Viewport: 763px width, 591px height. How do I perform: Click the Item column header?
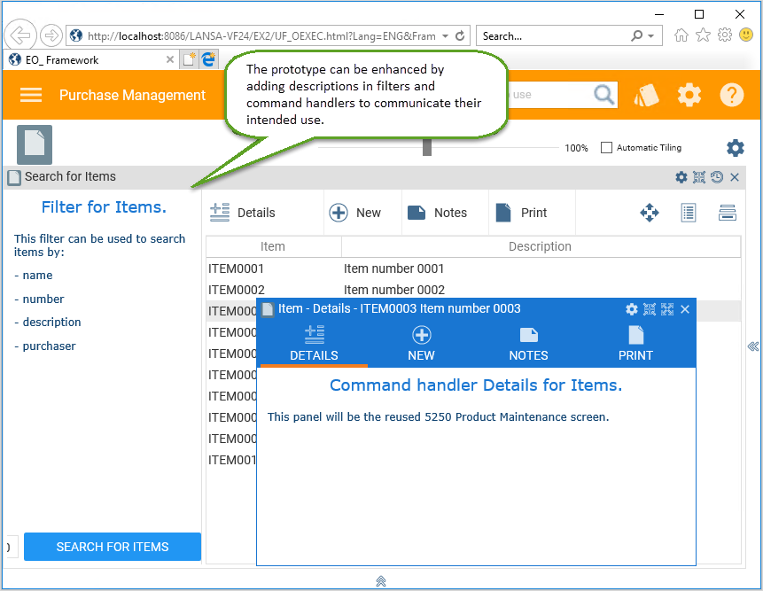pos(273,246)
